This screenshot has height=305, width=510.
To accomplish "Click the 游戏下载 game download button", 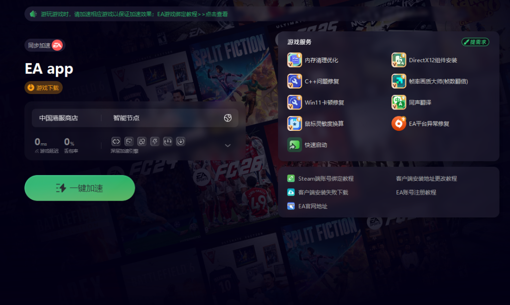I will (43, 88).
